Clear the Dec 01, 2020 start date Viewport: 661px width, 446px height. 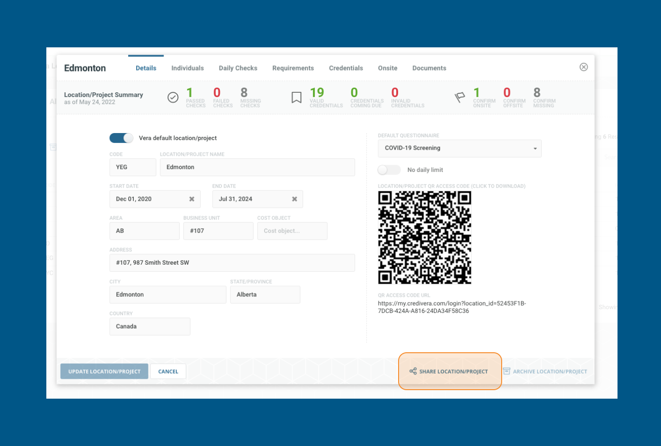point(193,199)
